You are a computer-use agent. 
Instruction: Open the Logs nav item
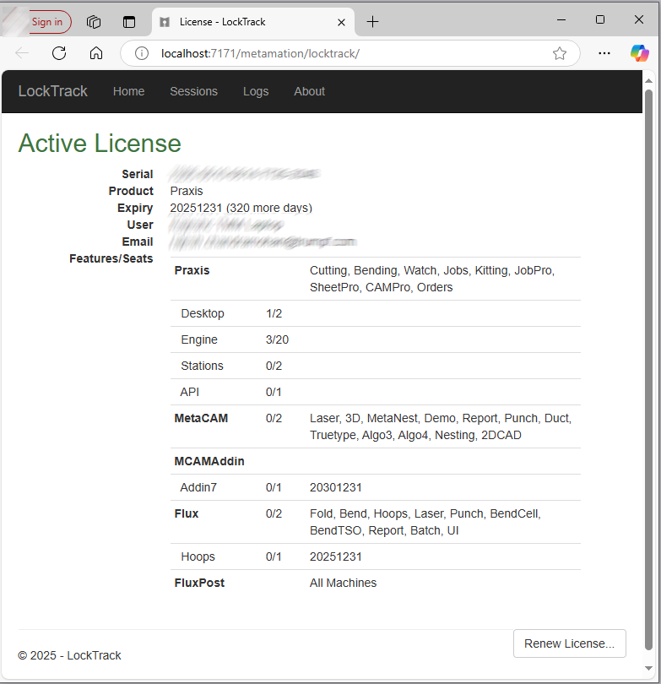256,91
